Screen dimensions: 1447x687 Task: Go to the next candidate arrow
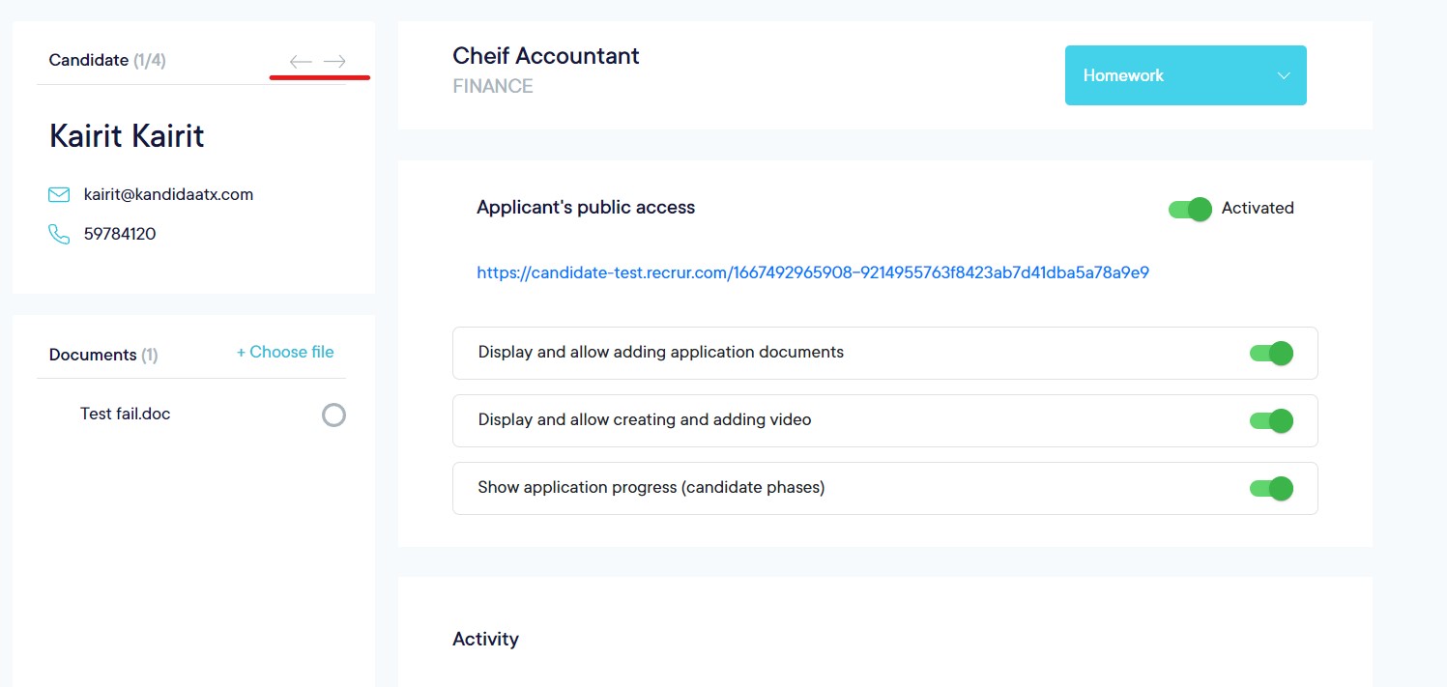click(334, 62)
